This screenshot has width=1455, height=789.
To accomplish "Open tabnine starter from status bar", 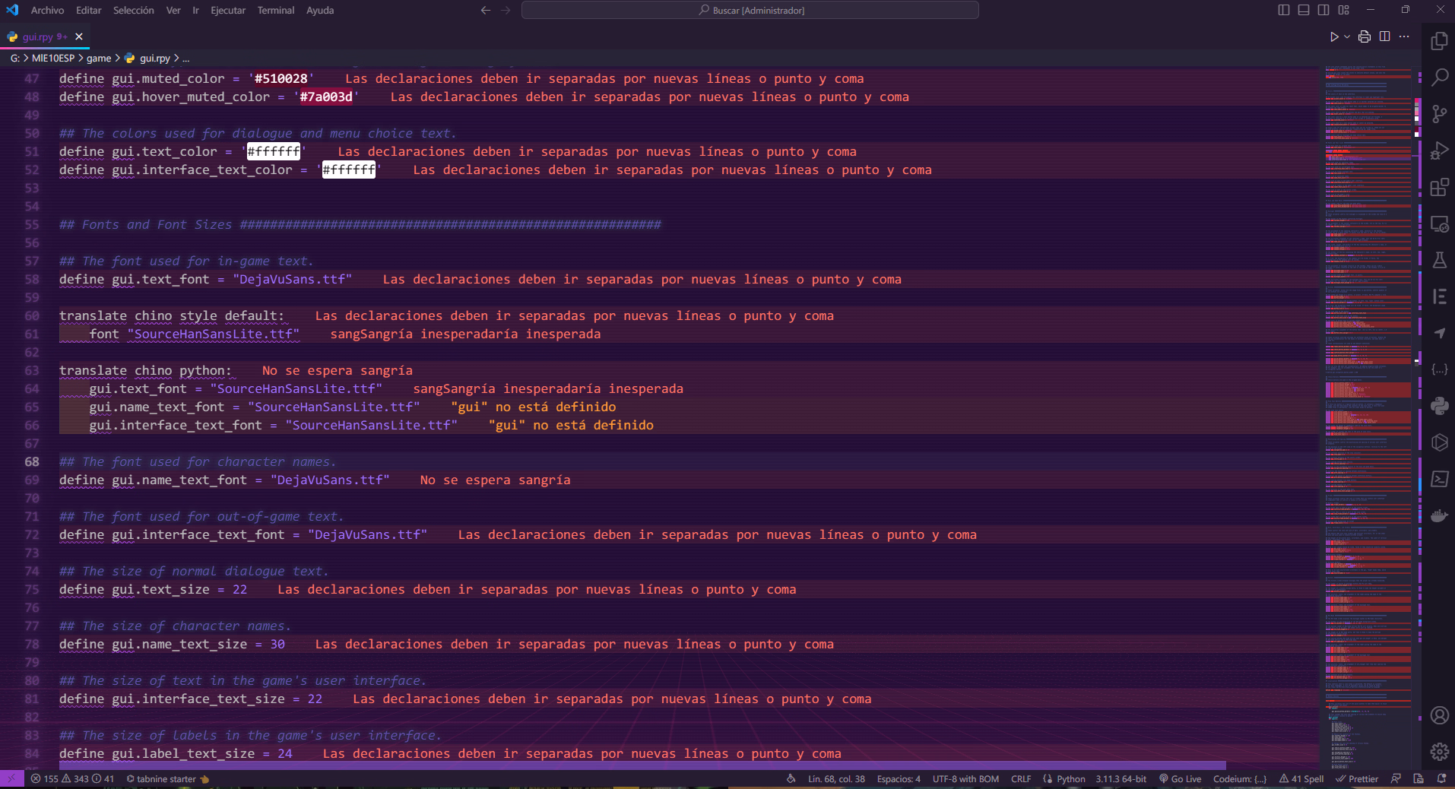I will pos(167,779).
